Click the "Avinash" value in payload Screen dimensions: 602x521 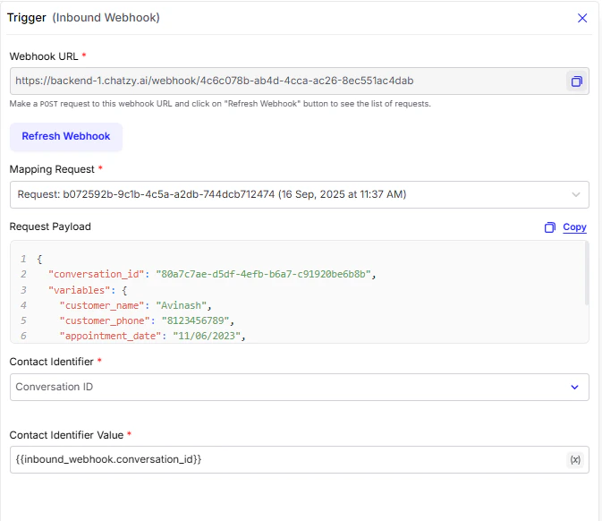[182, 305]
